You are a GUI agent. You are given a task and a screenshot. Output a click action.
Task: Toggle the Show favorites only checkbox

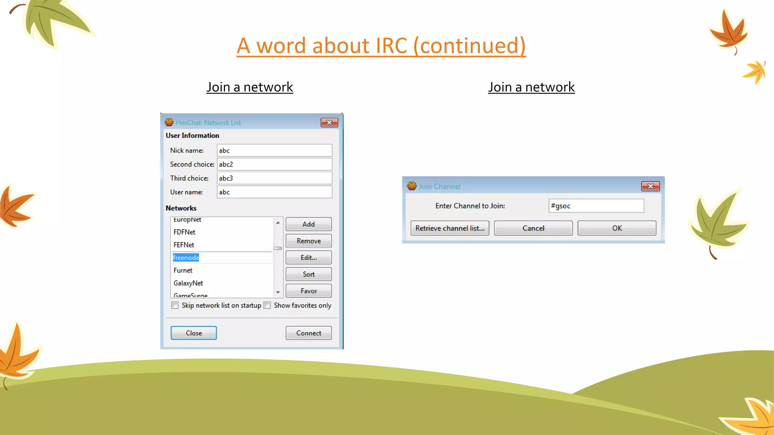point(268,305)
